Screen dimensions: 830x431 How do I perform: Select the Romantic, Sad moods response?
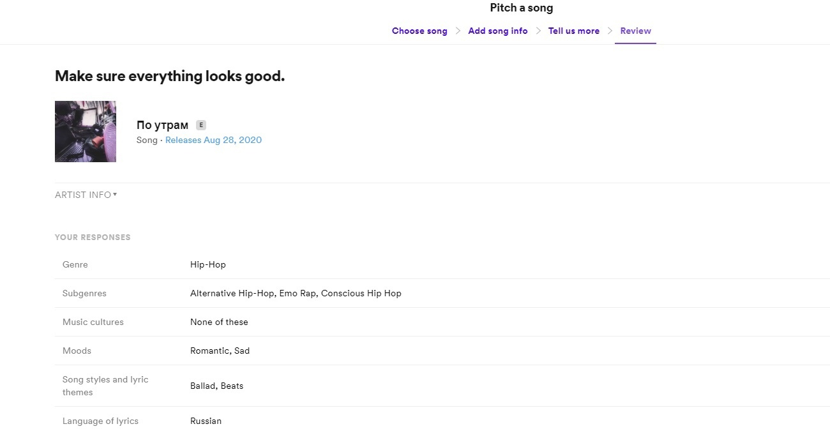[x=220, y=351]
